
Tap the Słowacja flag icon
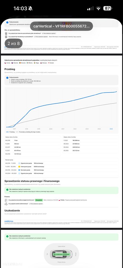[41, 63]
